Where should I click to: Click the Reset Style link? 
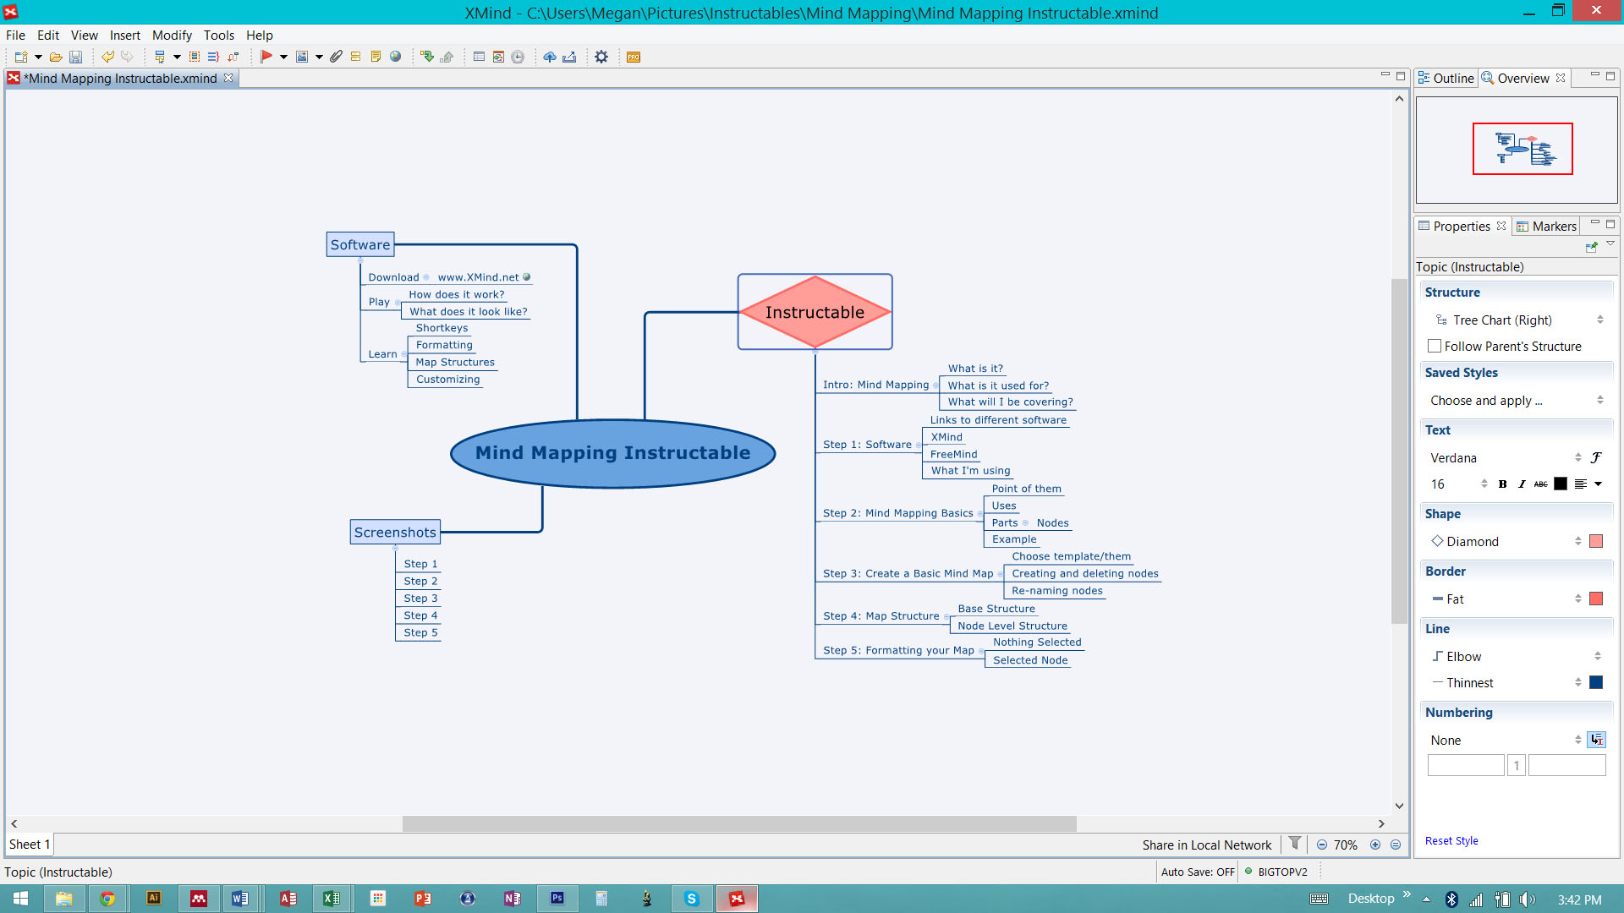pos(1451,841)
